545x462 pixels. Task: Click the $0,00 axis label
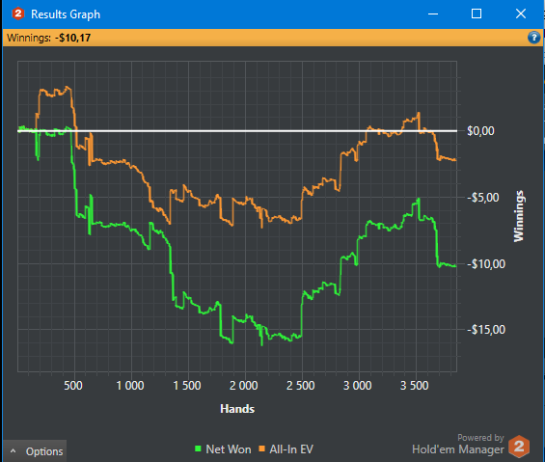(x=480, y=131)
